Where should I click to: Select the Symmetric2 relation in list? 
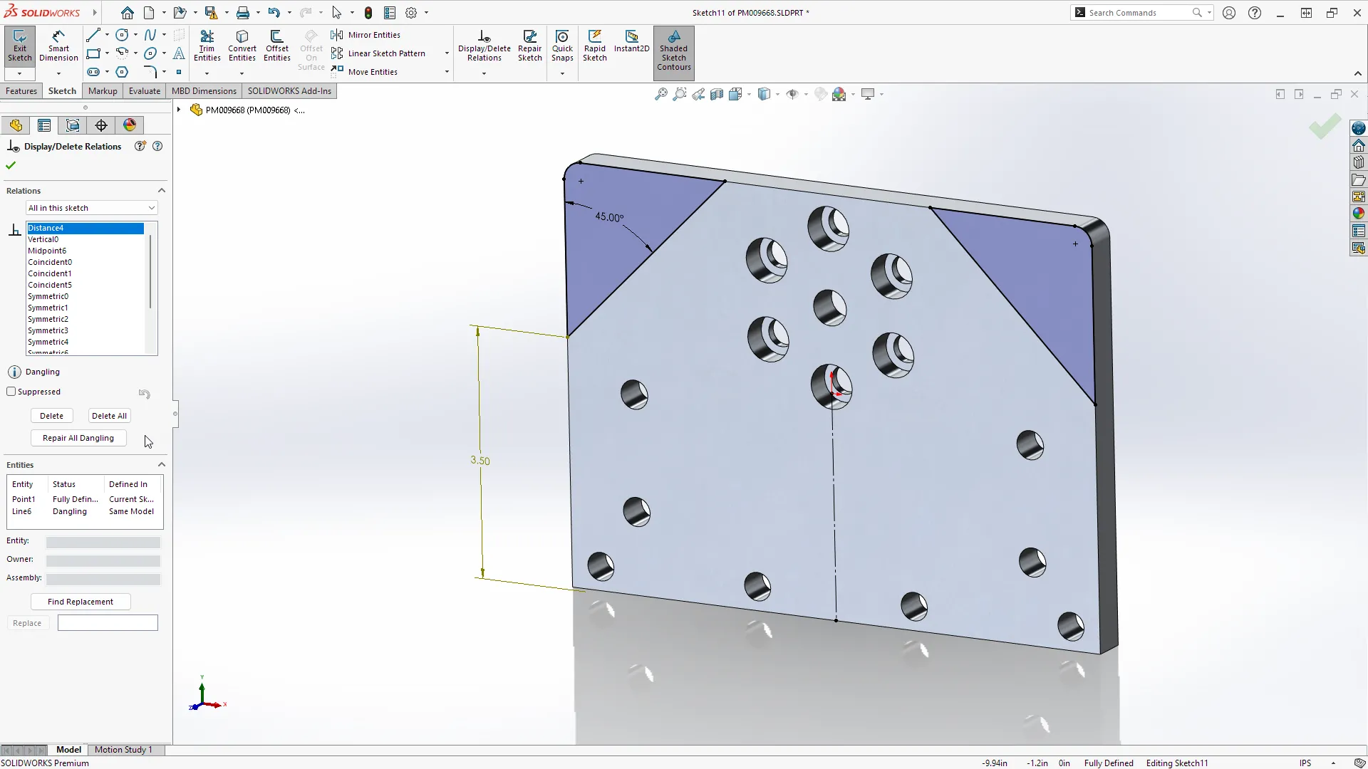48,319
